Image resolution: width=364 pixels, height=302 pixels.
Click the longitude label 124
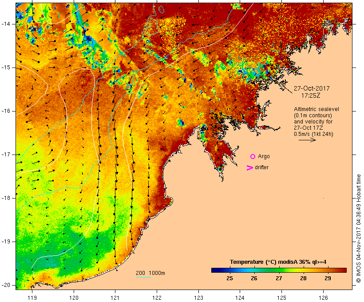240,298
